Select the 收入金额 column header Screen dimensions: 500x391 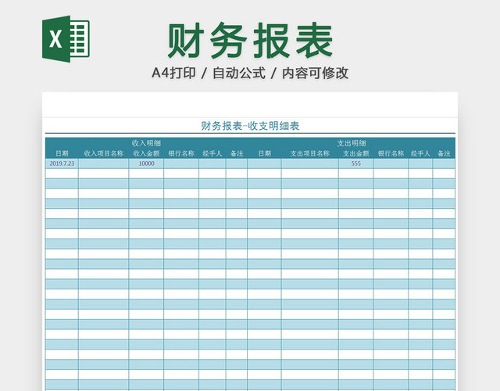click(146, 153)
